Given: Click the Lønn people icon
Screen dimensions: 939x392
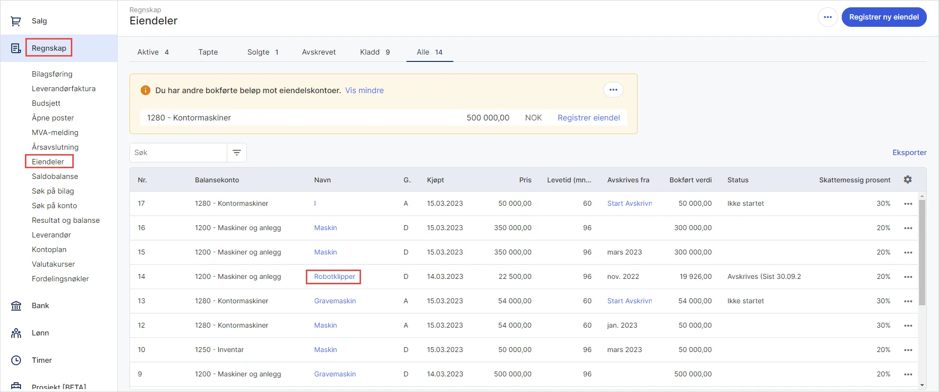Looking at the screenshot, I should pyautogui.click(x=16, y=333).
